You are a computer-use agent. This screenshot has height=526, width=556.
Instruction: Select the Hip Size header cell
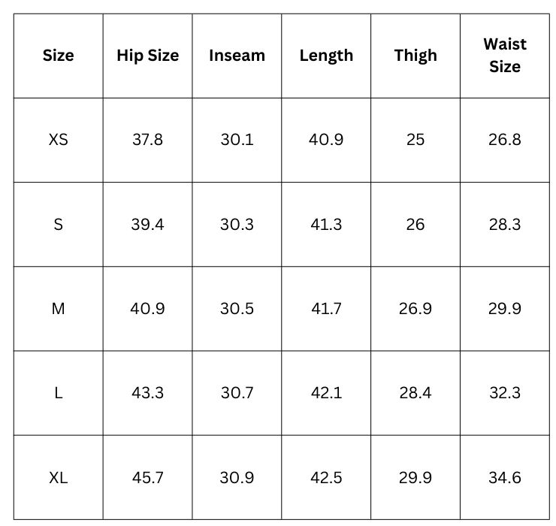tap(147, 56)
